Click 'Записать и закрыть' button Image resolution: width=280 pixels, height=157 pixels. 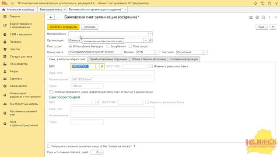click(x=63, y=27)
